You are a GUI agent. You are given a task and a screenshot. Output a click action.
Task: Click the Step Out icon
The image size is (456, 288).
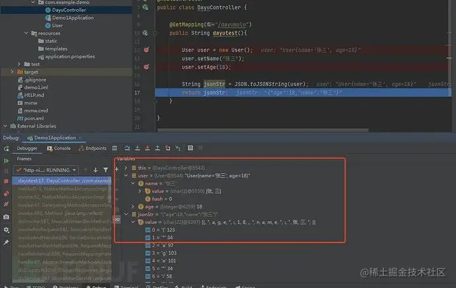coord(157,148)
